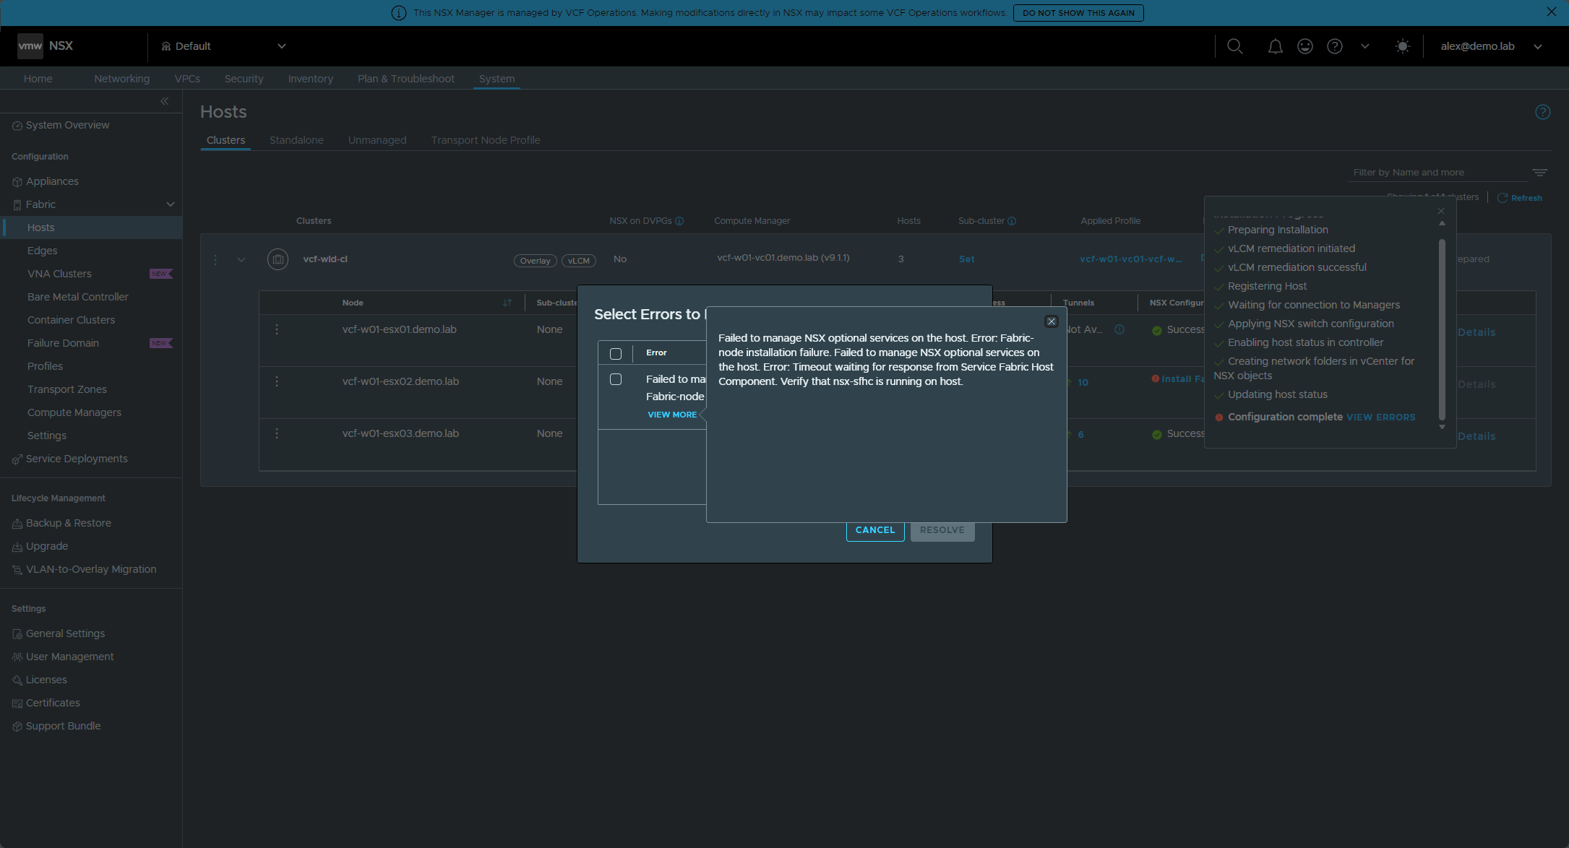
Task: Click the installation progress scrollbar
Action: pos(1442,329)
